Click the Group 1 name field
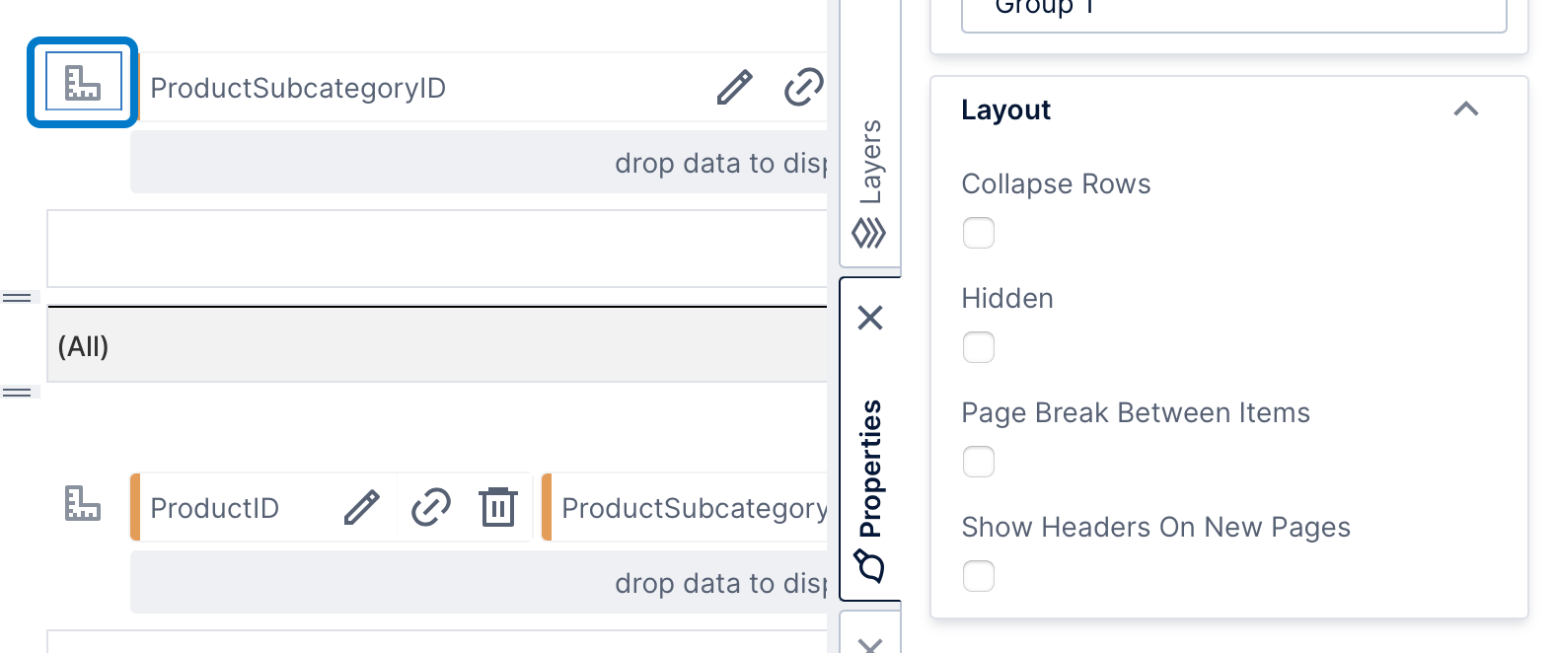 tap(1233, 8)
